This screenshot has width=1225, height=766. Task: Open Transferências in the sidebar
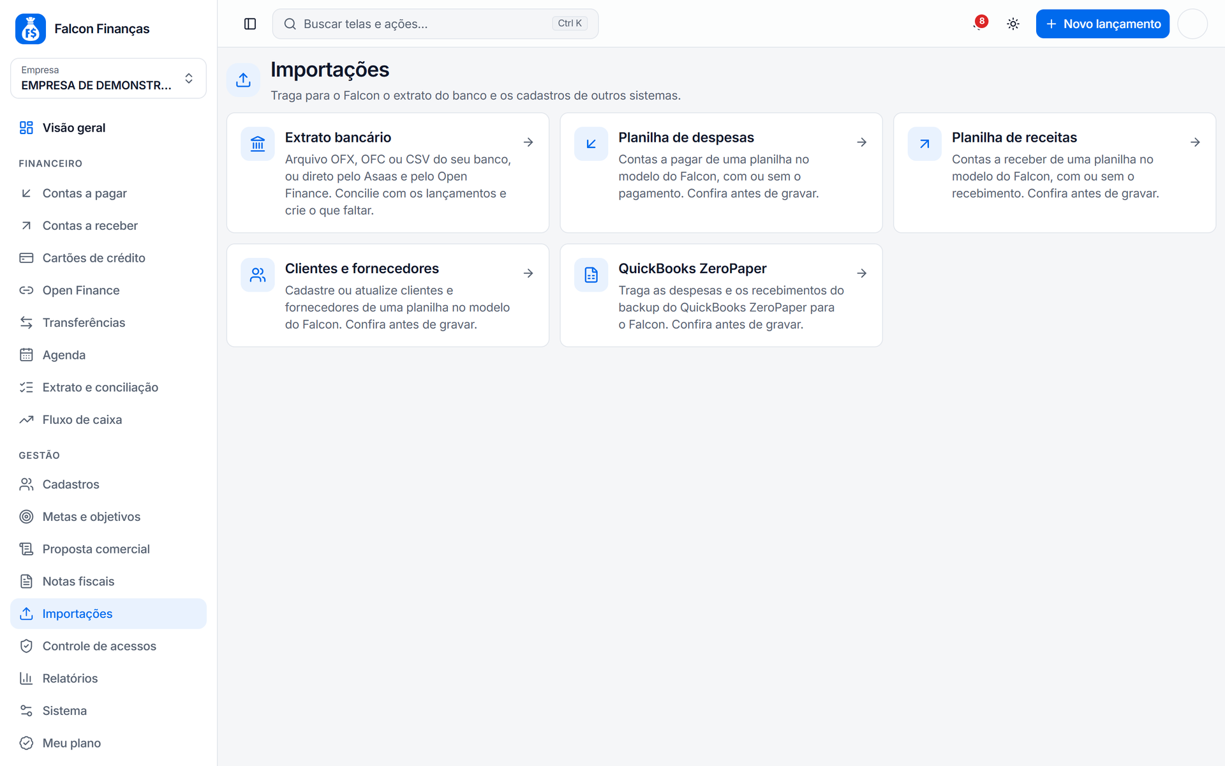coord(108,322)
